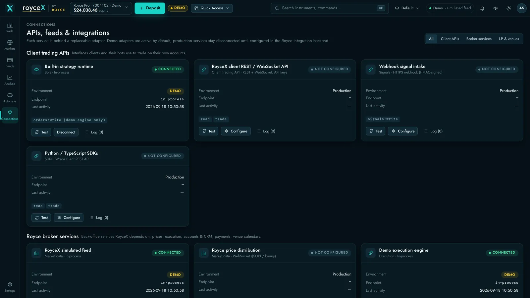The image size is (530, 298).
Task: Click the Built-in strategy runtime card icon
Action: (x=36, y=70)
